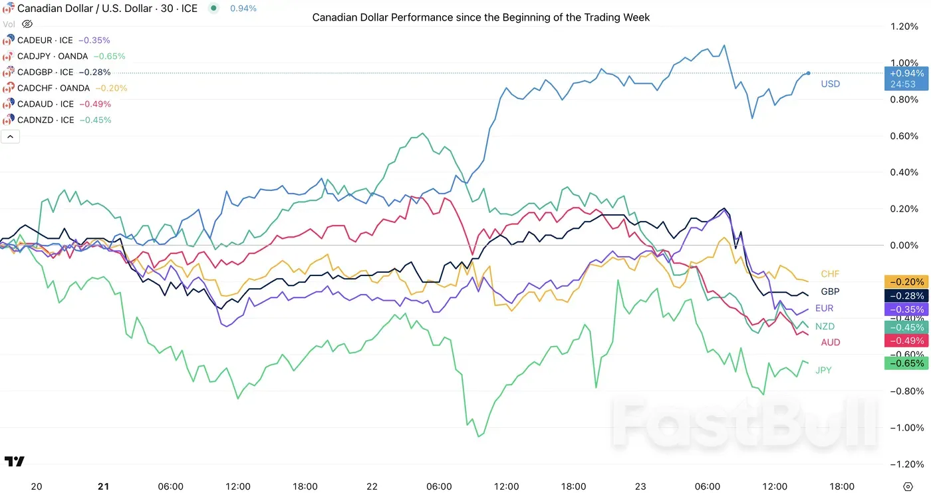
Task: Collapse the symbol legend with the chevron
Action: click(x=11, y=136)
